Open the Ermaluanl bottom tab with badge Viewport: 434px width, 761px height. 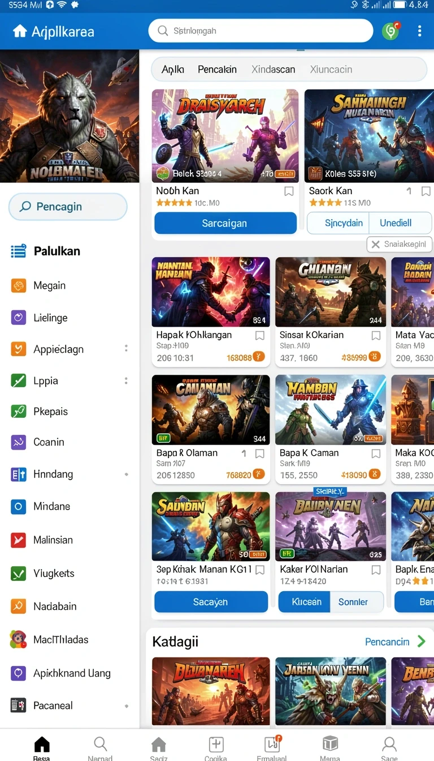272,749
